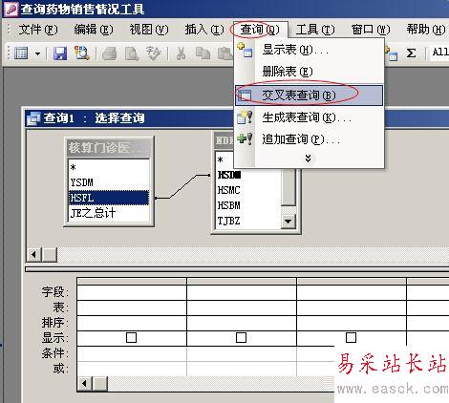Click the datasheet view toolbar icon
The width and height of the screenshot is (449, 403).
pyautogui.click(x=21, y=53)
